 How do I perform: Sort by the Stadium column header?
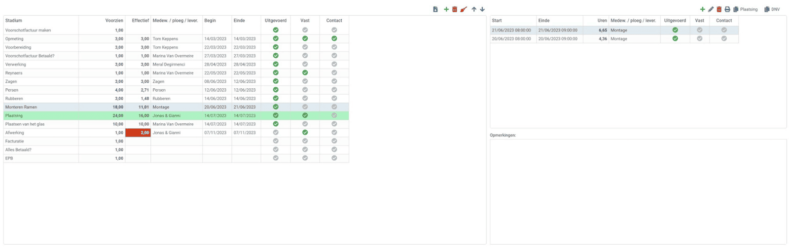(14, 21)
